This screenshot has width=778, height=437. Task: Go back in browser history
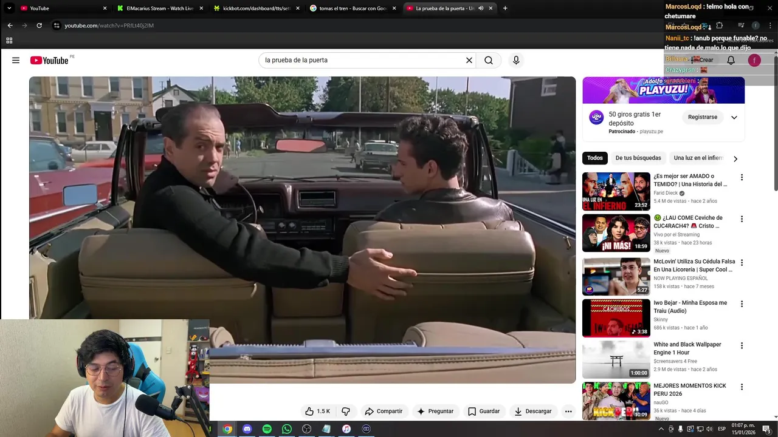(x=10, y=25)
